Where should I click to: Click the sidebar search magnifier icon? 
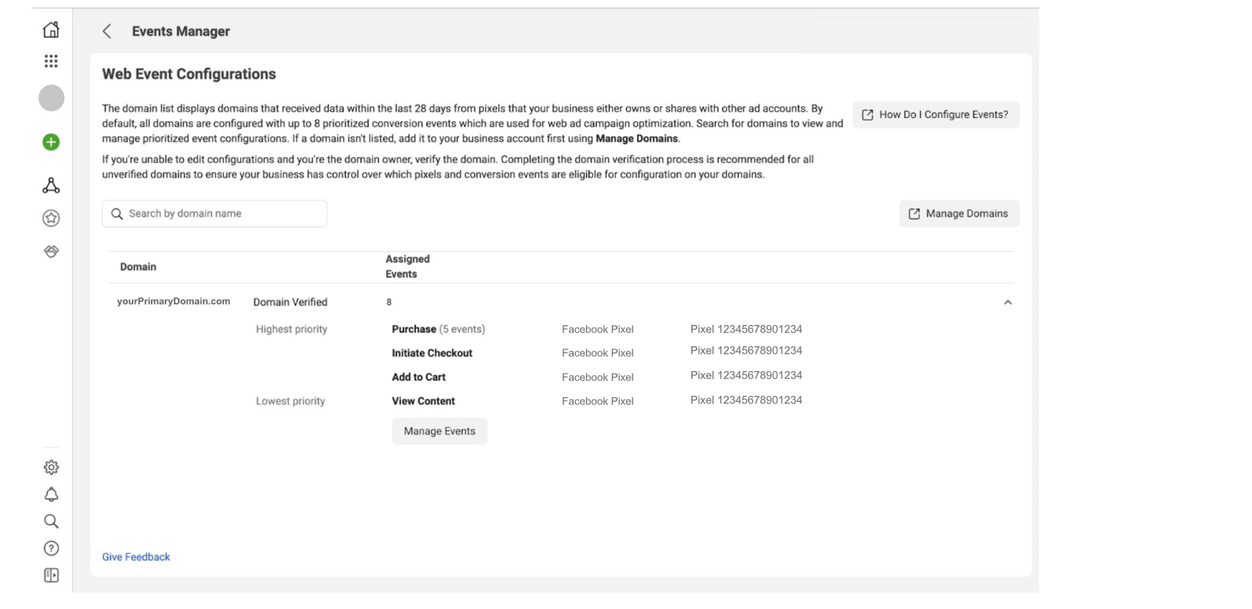[51, 521]
